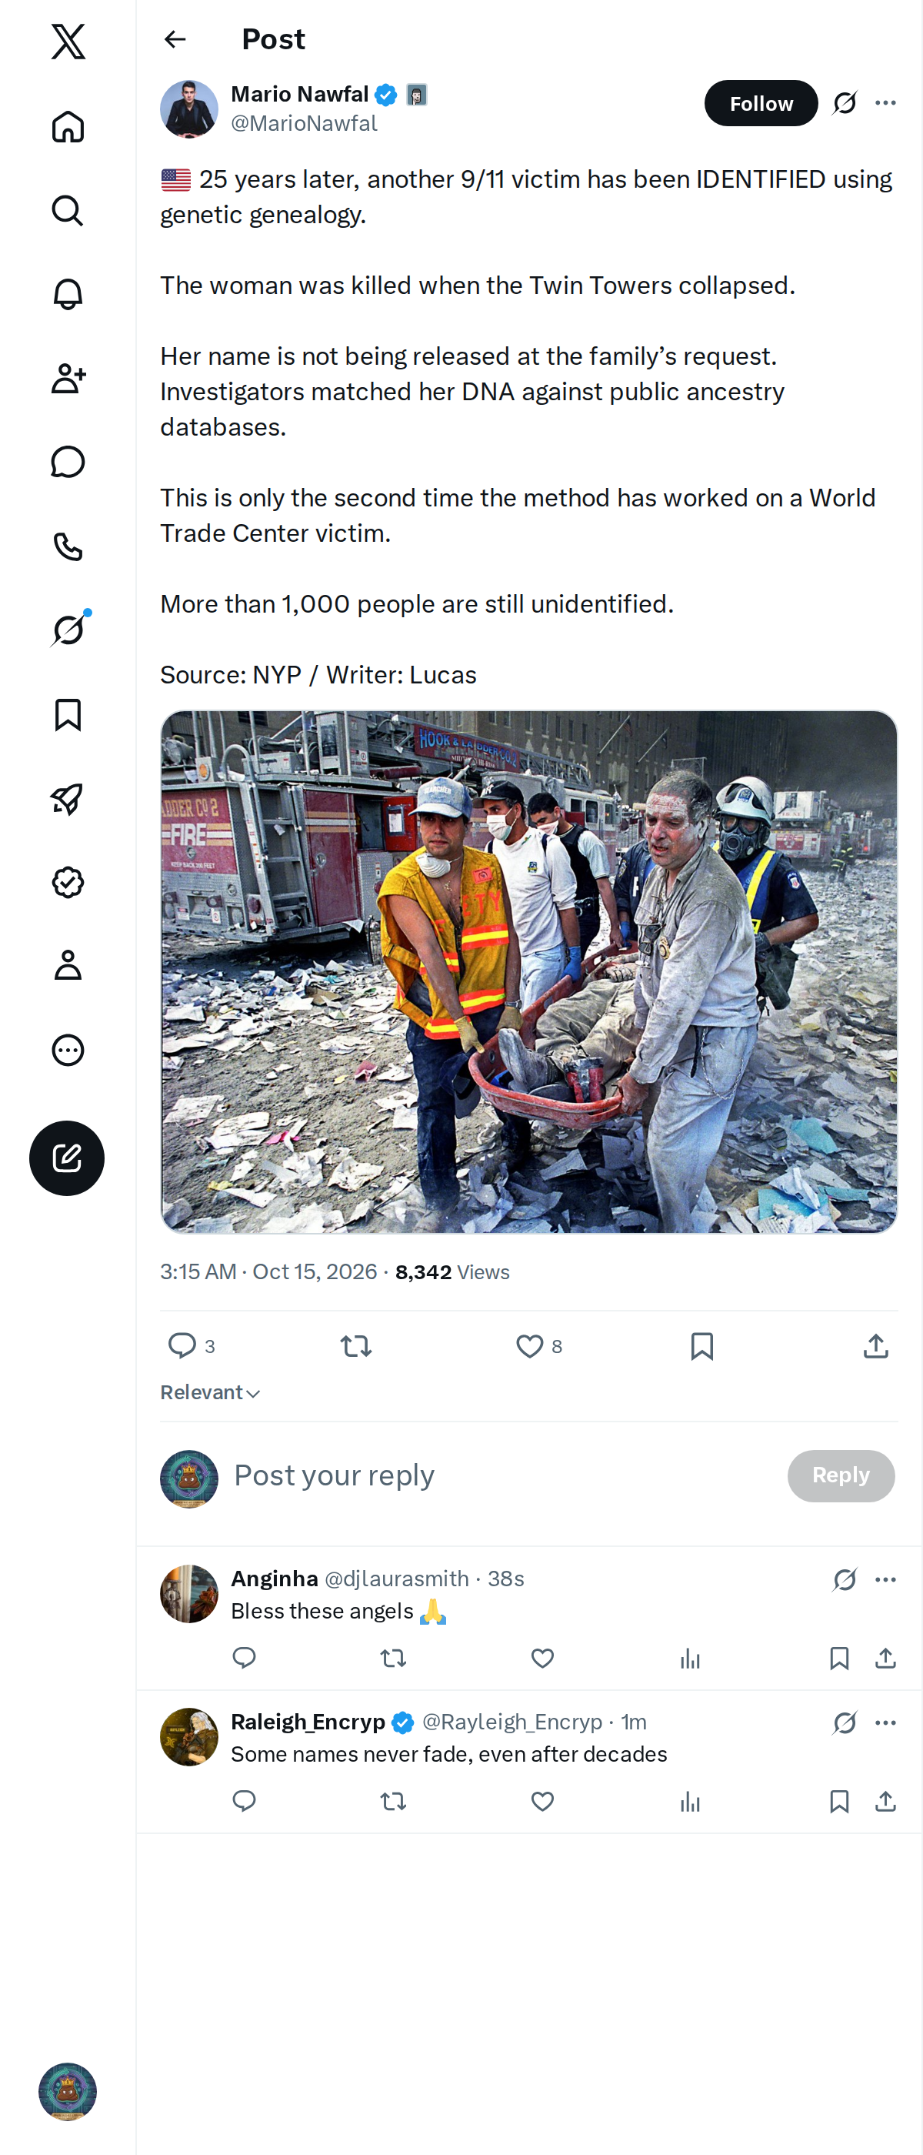Bookmark the main post
The width and height of the screenshot is (923, 2155).
pos(702,1346)
